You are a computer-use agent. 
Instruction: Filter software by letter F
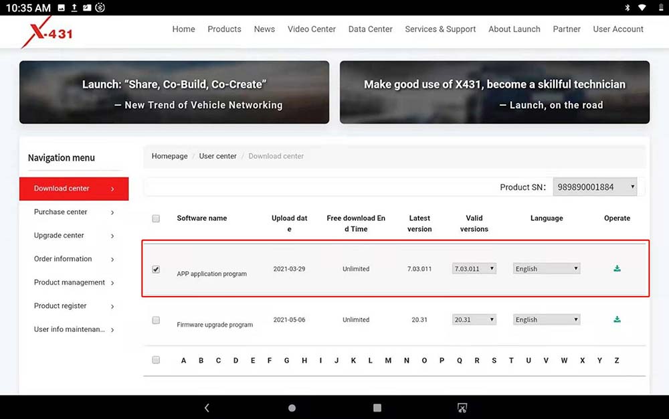click(269, 361)
